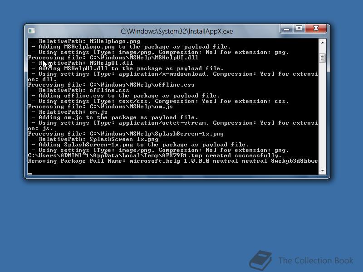The height and width of the screenshot is (272, 363).
Task: Close the InstallAppX.exe console window
Action: click(316, 29)
